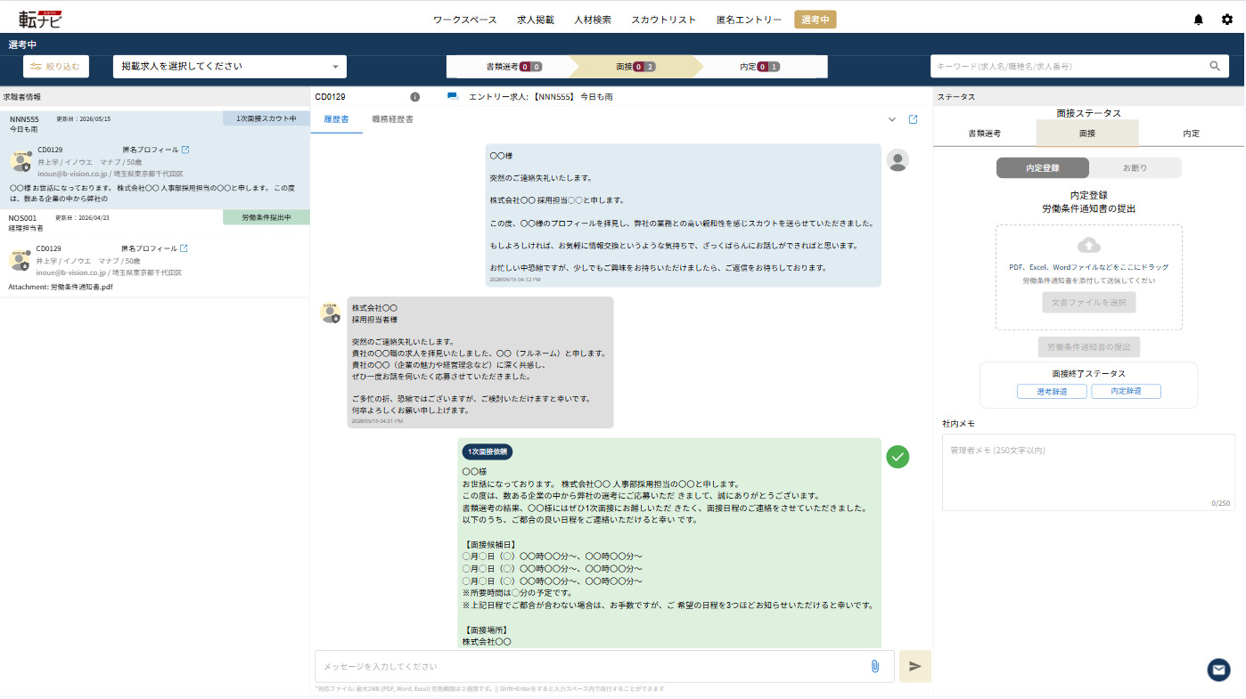1246x699 pixels.
Task: Open resume in new window icon
Action: pyautogui.click(x=913, y=119)
